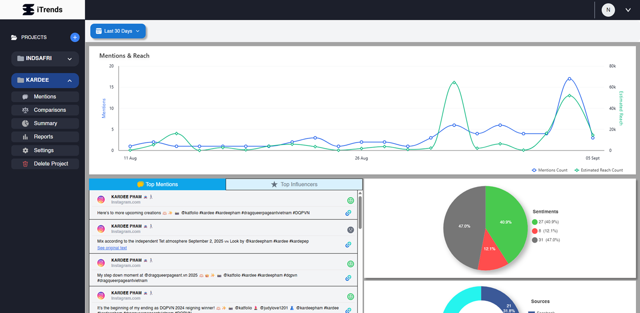This screenshot has height=313, width=640.
Task: Click the red negative sentiment legend swatch
Action: tap(535, 231)
